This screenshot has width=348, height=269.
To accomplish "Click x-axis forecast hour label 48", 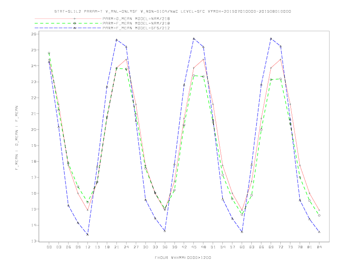I will tap(203, 247).
